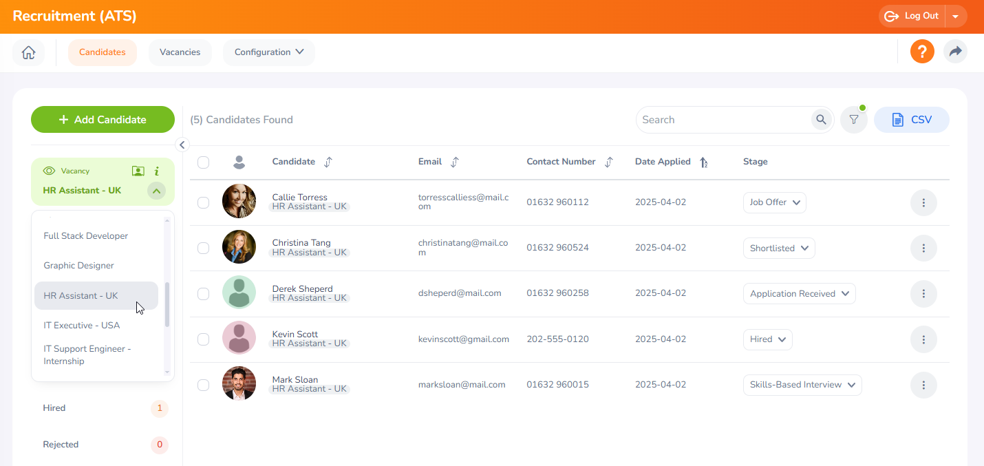984x466 pixels.
Task: Click the Home icon in navigation bar
Action: click(x=28, y=52)
